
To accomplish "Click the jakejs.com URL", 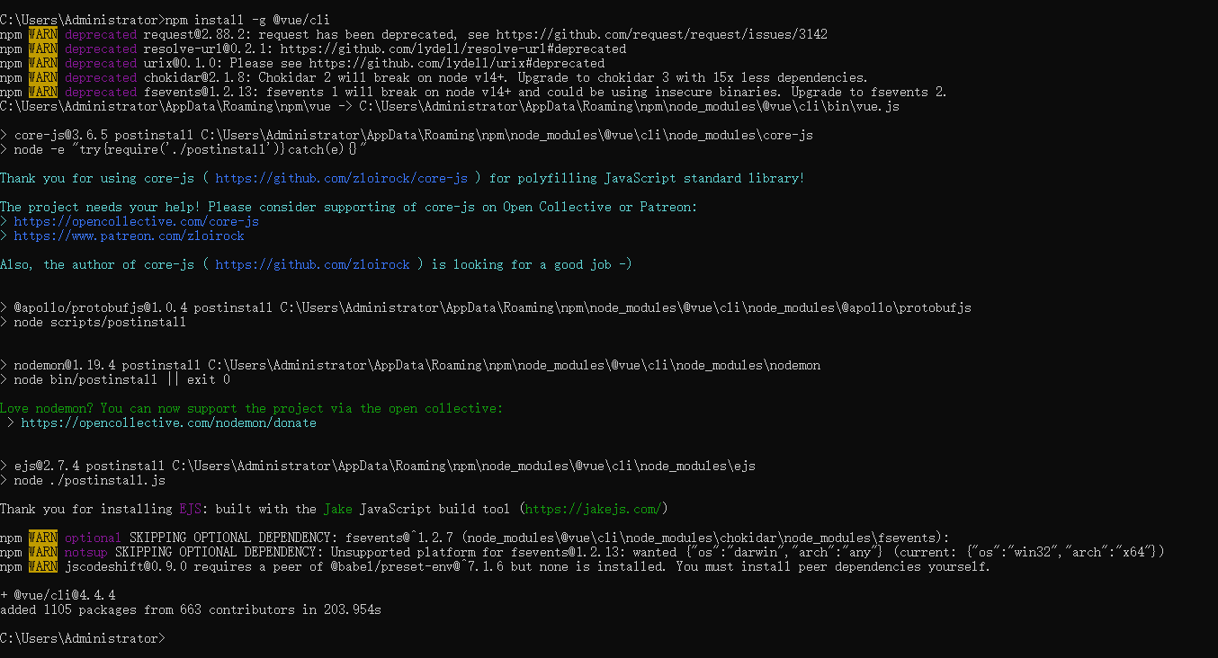I will click(x=593, y=509).
